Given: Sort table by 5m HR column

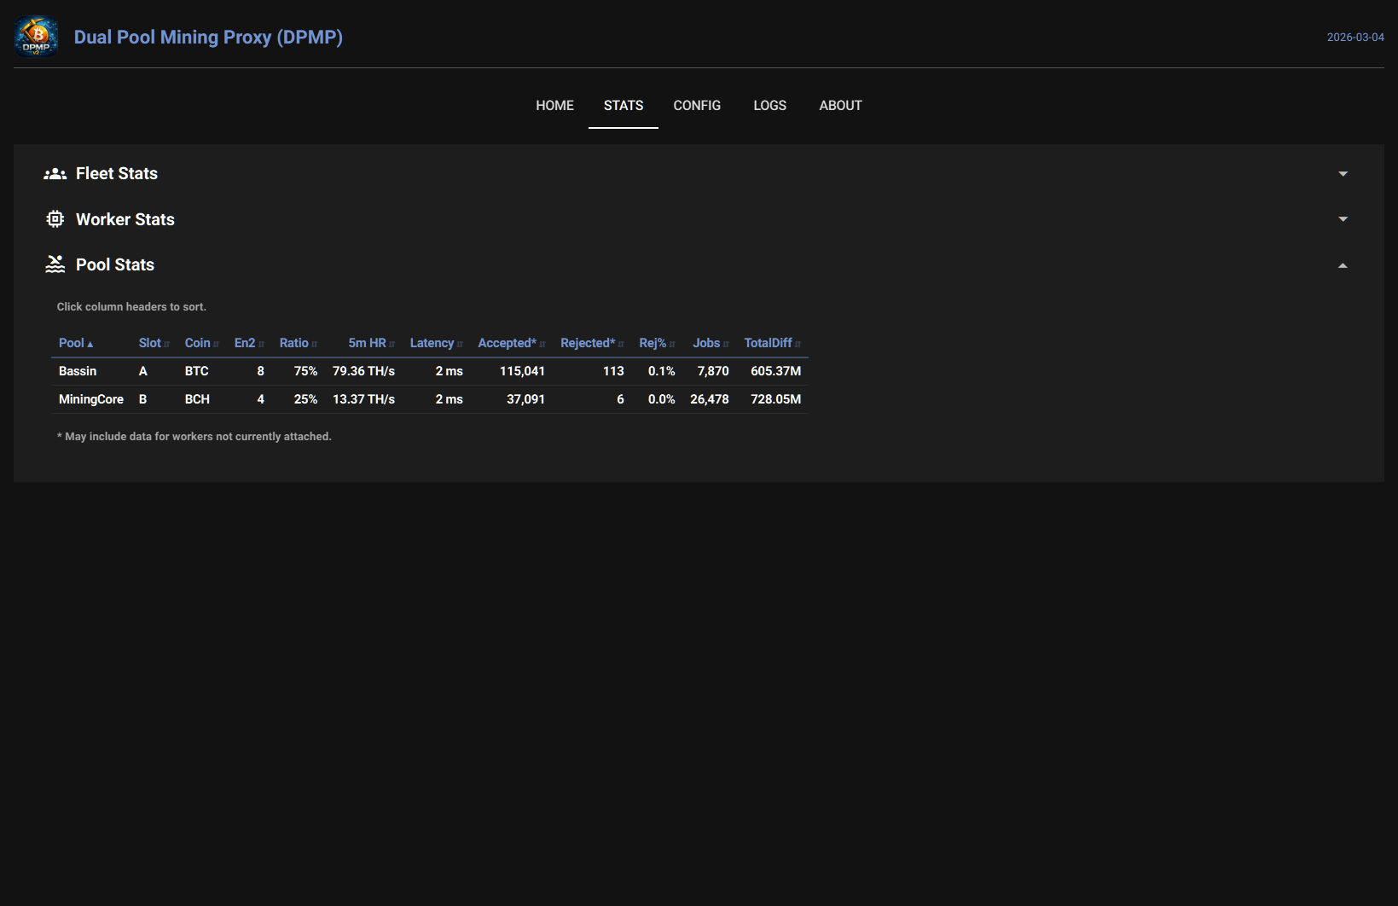Looking at the screenshot, I should click(368, 343).
